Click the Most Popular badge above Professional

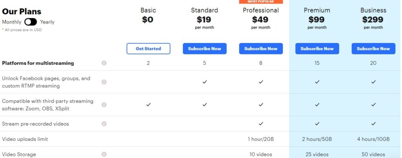pos(261,2)
